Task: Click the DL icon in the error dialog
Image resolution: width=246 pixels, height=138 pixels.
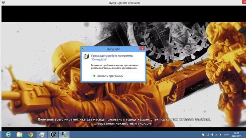Action: click(86, 56)
